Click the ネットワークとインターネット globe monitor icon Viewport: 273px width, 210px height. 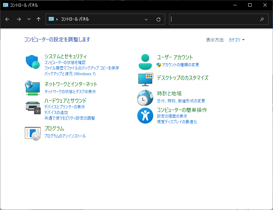(32, 88)
